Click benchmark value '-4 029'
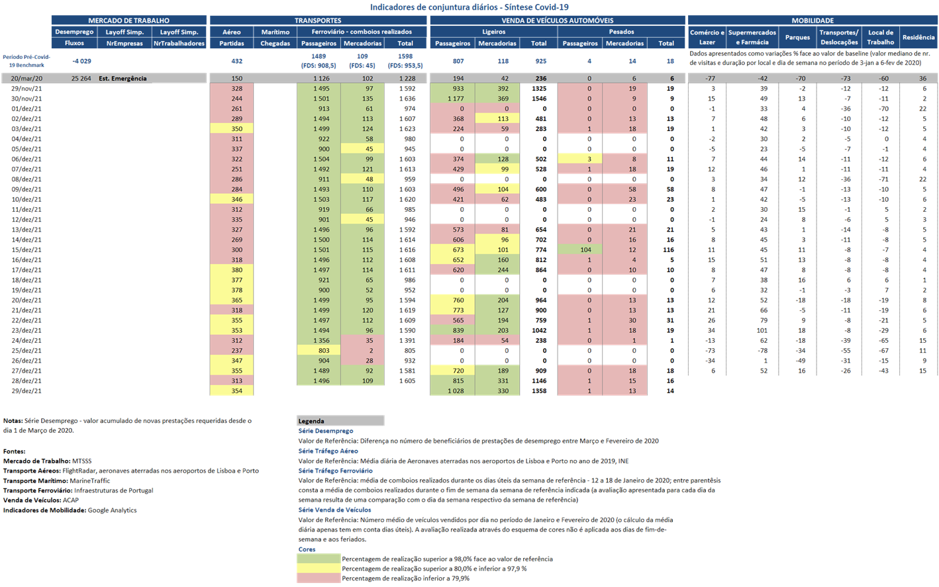 (x=81, y=61)
